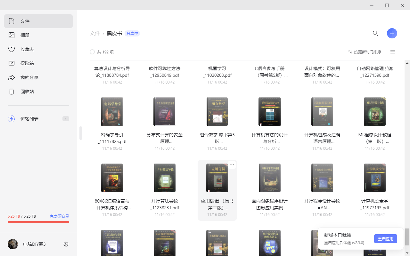Viewport: 410px width, 256px height.
Task: Click file name 并行算法导论_11238231.pdf
Action: (x=165, y=204)
